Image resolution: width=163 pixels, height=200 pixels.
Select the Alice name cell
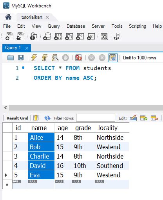click(x=41, y=137)
